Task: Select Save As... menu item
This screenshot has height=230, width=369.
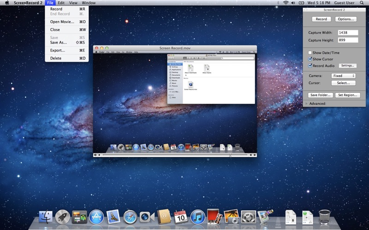Action: coord(67,42)
